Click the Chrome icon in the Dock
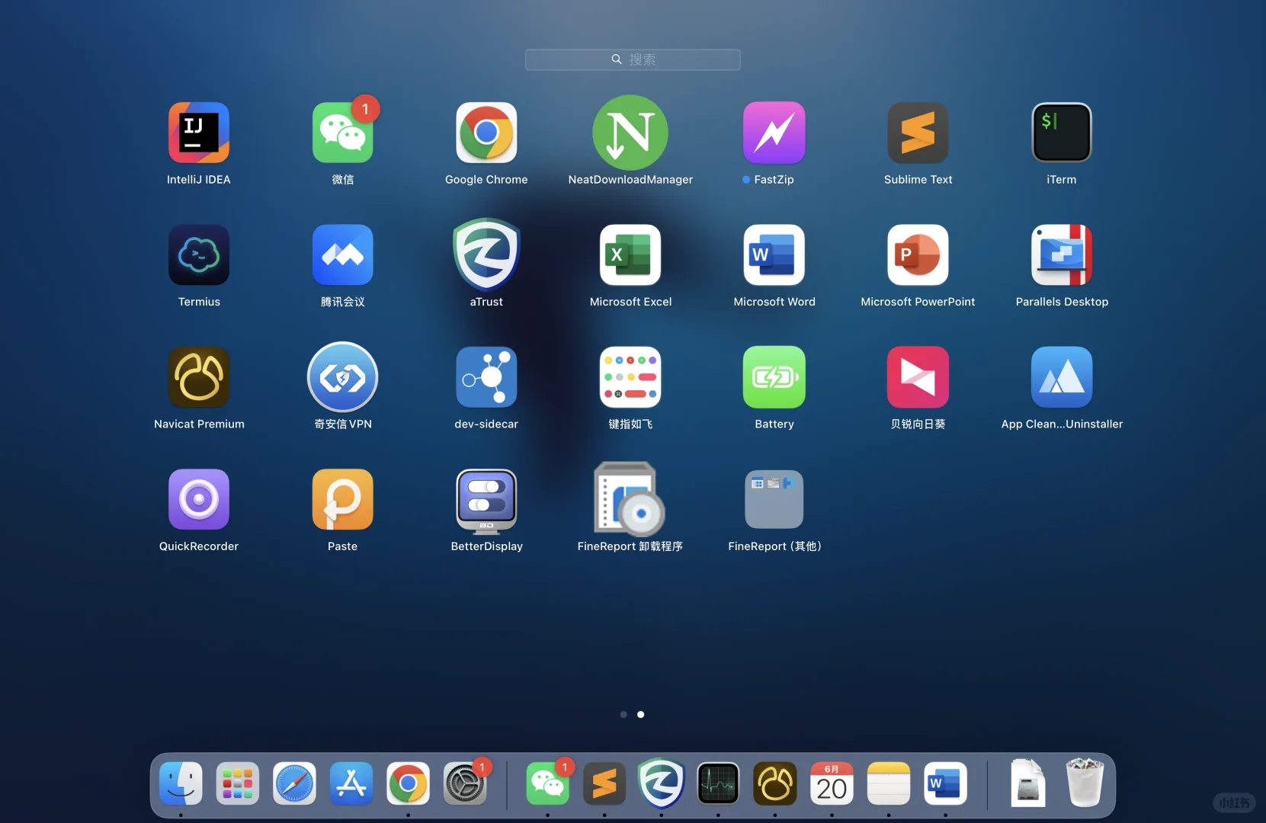Screen dimensions: 1266x823 pos(408,783)
